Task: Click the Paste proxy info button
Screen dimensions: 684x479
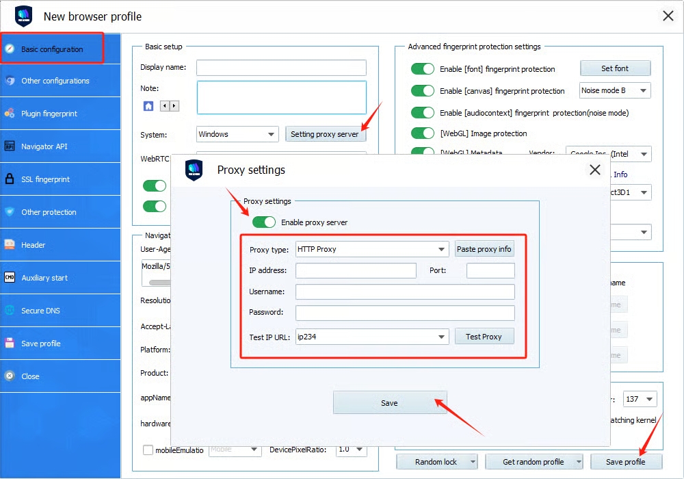Action: [x=484, y=249]
